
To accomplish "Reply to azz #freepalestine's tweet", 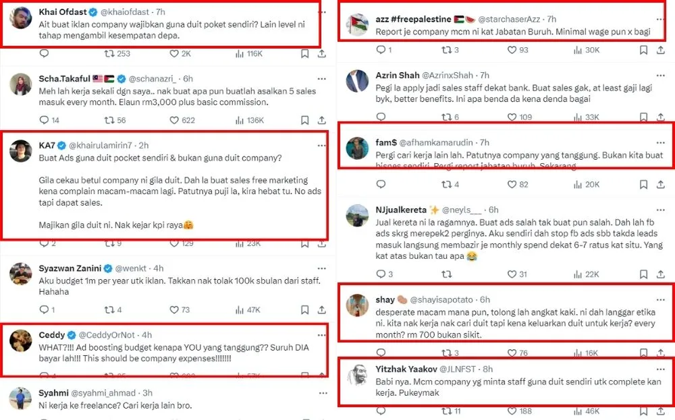I will (380, 50).
